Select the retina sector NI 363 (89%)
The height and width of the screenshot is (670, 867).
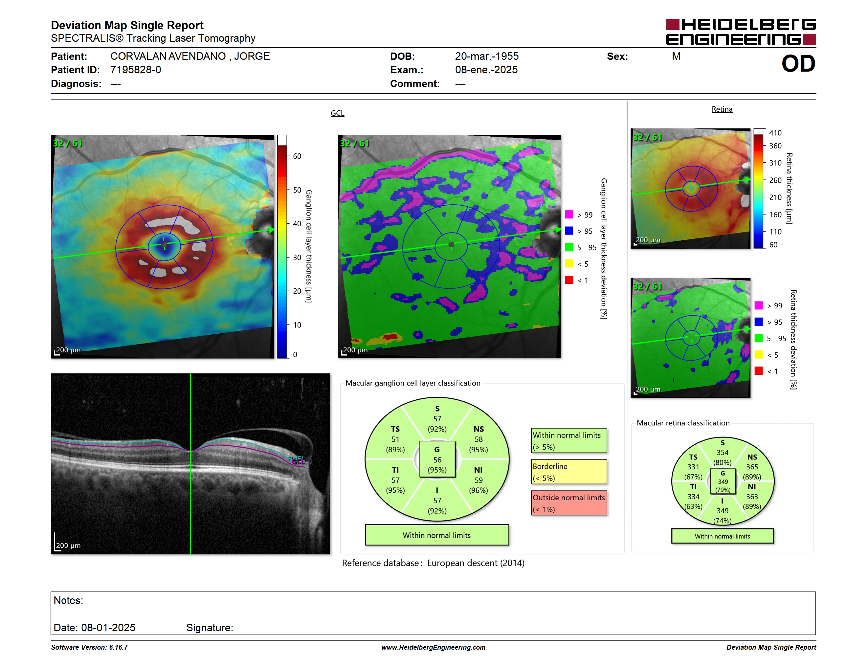click(752, 497)
